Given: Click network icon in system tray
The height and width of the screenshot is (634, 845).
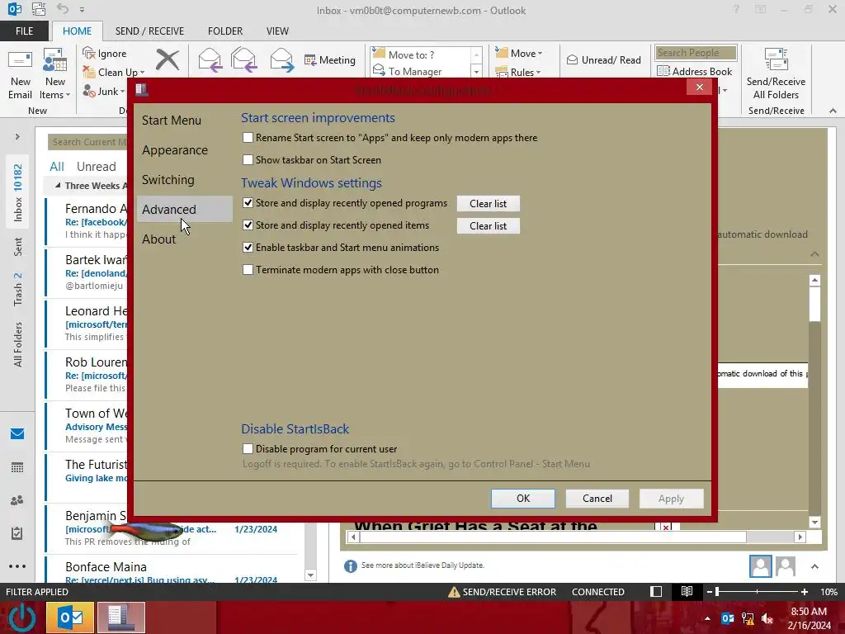Looking at the screenshot, I should [x=748, y=618].
